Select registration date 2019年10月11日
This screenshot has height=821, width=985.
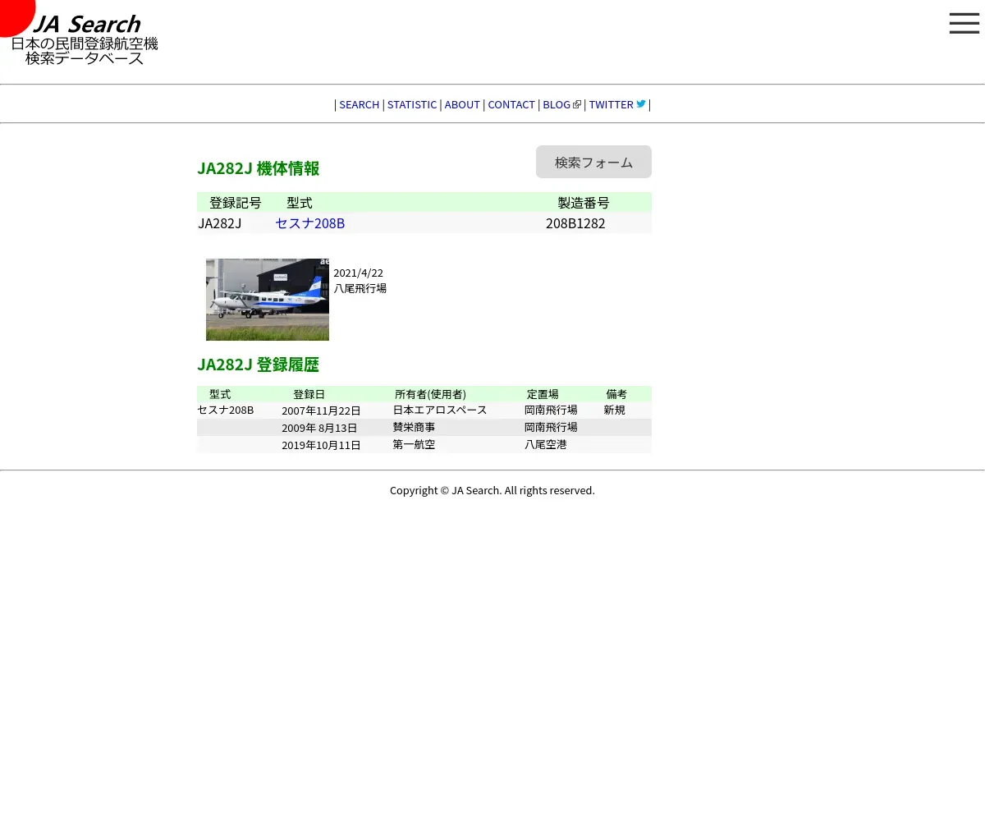click(321, 445)
